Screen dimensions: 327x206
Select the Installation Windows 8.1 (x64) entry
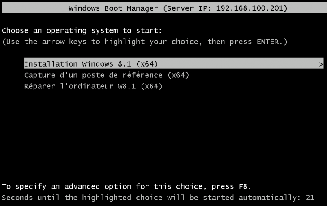tap(90, 64)
